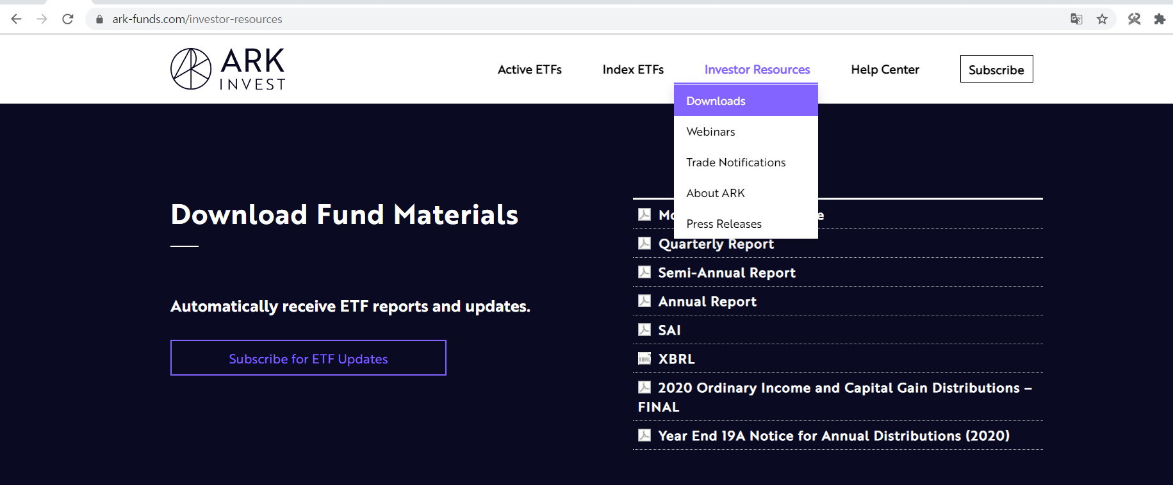Viewport: 1173px width, 485px height.
Task: Choose Trade Notifications in the dropdown
Action: [746, 162]
